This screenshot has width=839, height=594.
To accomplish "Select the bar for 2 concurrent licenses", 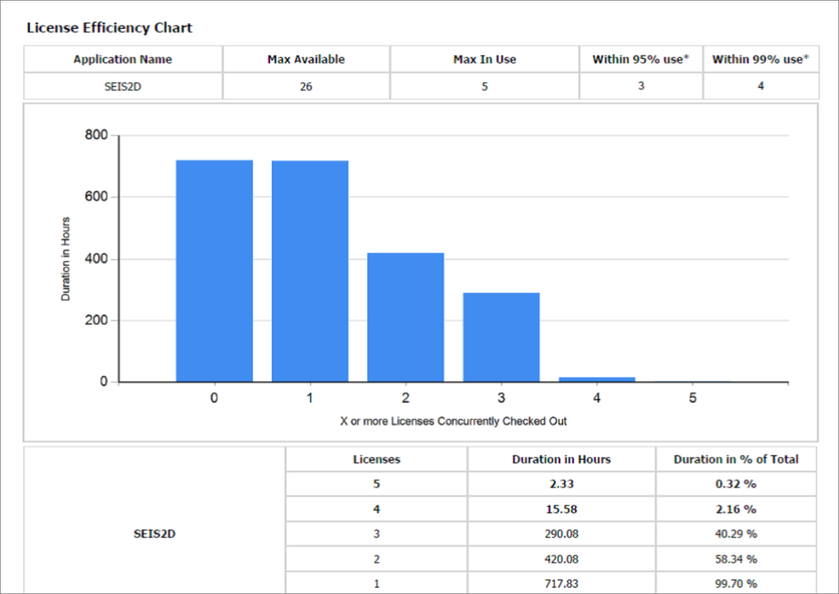I will [405, 317].
